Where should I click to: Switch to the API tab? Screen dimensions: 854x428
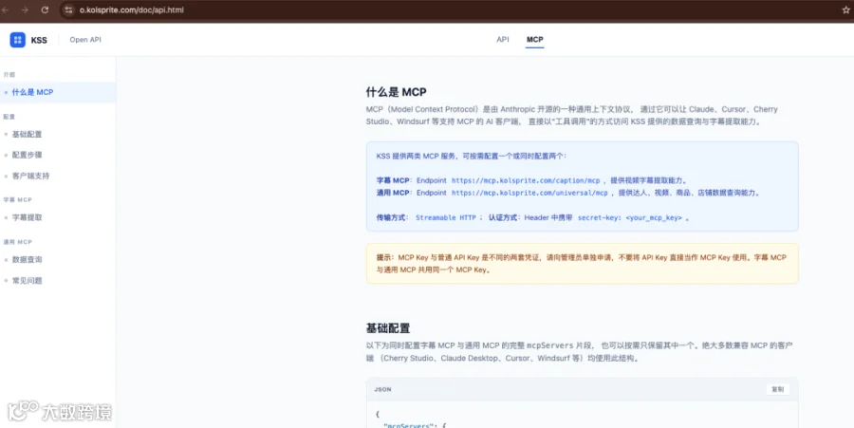(503, 39)
